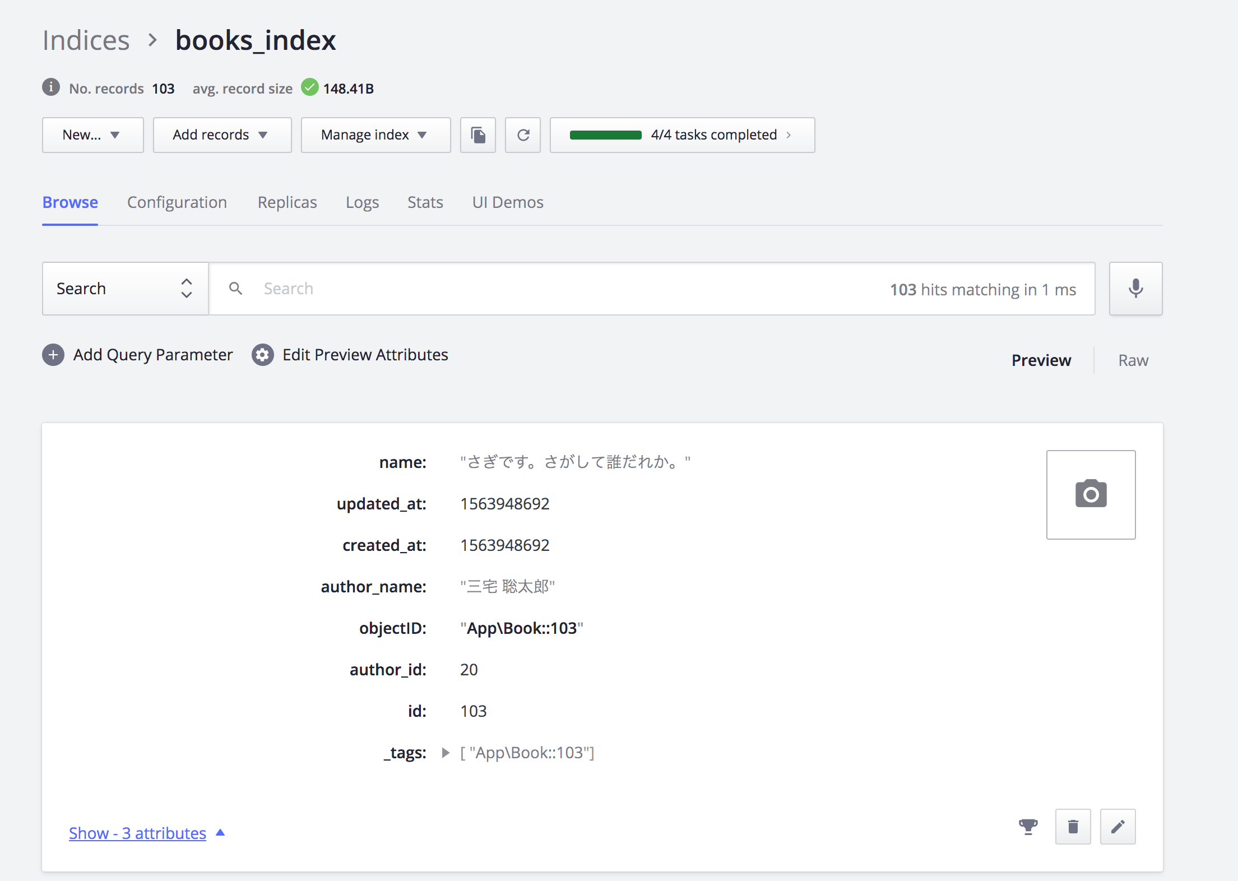Screen dimensions: 1238x881
Task: Click Show - 3 attributes link
Action: (138, 833)
